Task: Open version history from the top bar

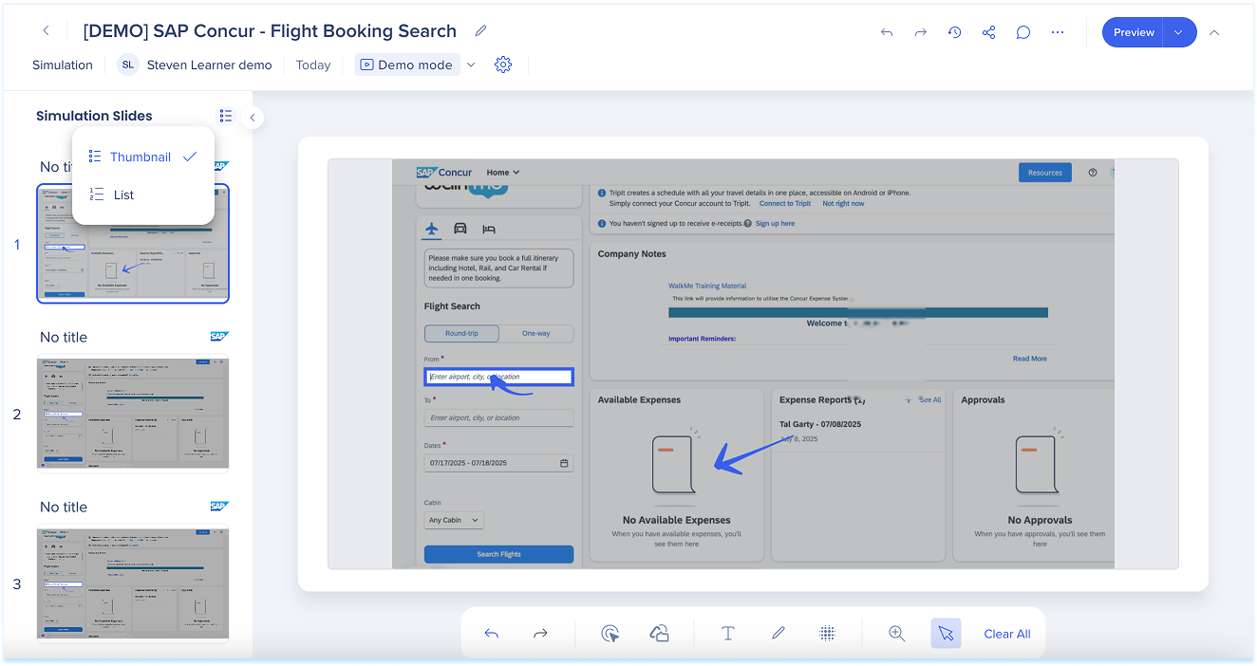Action: click(954, 32)
